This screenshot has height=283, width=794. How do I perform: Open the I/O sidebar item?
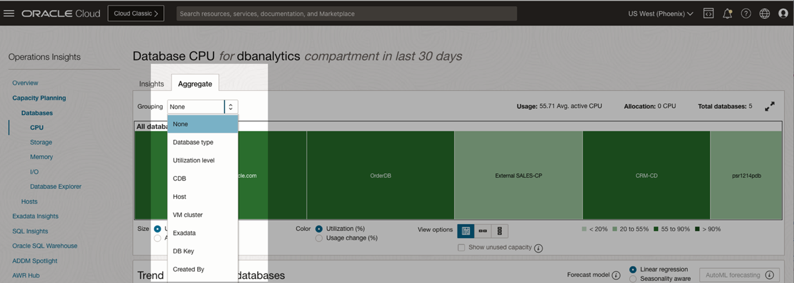34,172
